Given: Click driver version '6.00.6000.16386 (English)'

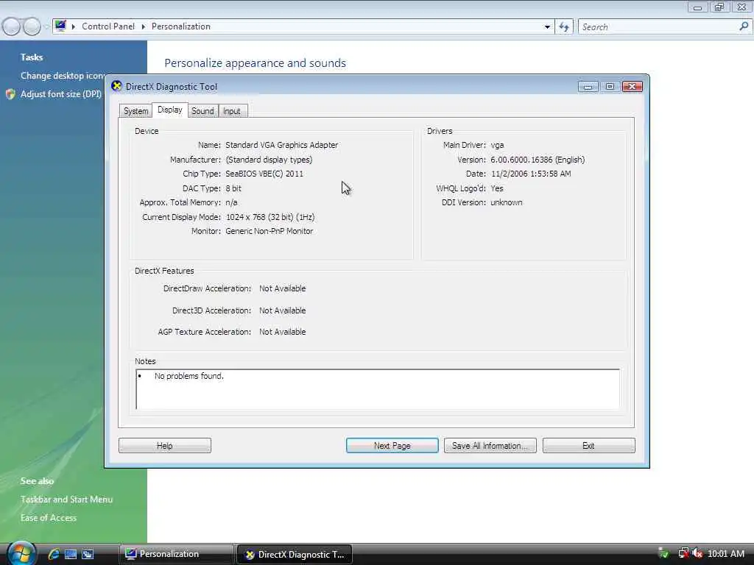Looking at the screenshot, I should tap(538, 160).
